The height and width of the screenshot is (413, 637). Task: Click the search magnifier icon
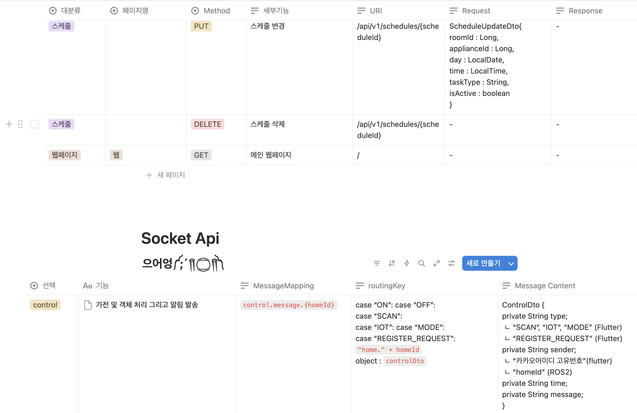pyautogui.click(x=422, y=264)
